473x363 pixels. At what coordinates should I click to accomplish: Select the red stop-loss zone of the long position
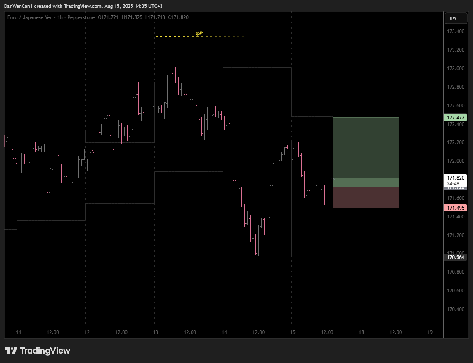coord(366,197)
